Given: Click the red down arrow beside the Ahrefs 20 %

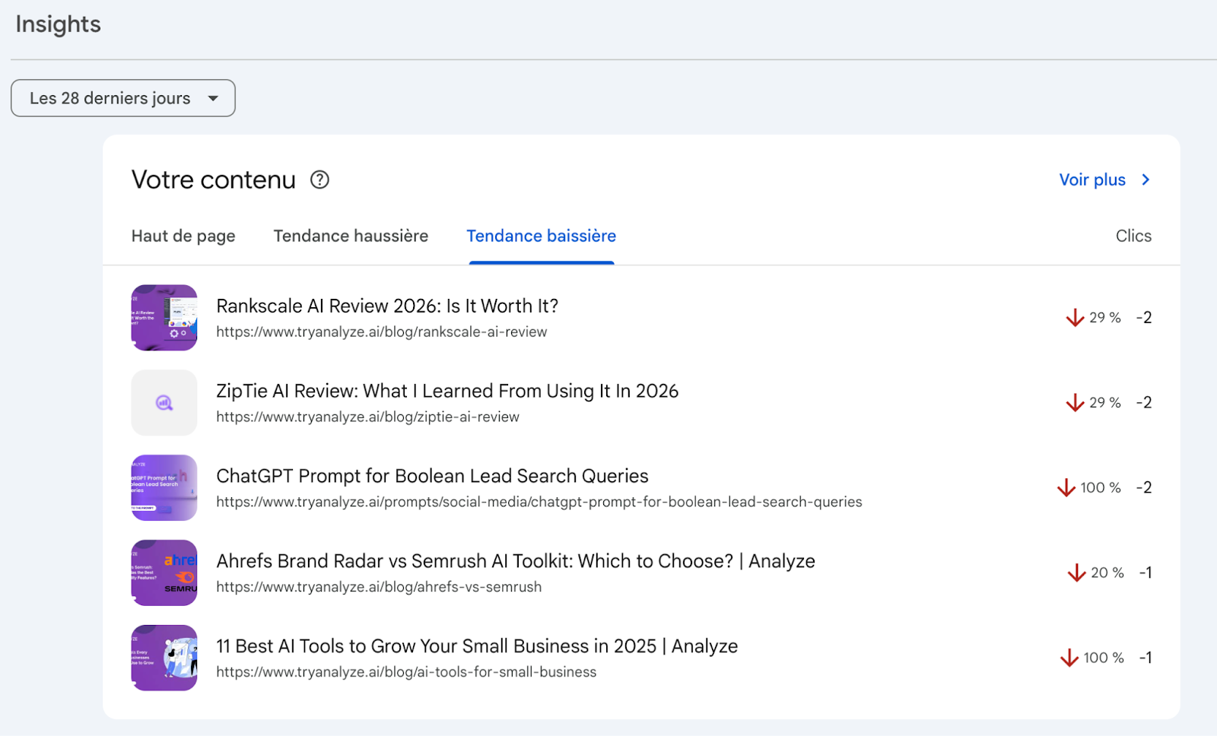Looking at the screenshot, I should [x=1077, y=573].
